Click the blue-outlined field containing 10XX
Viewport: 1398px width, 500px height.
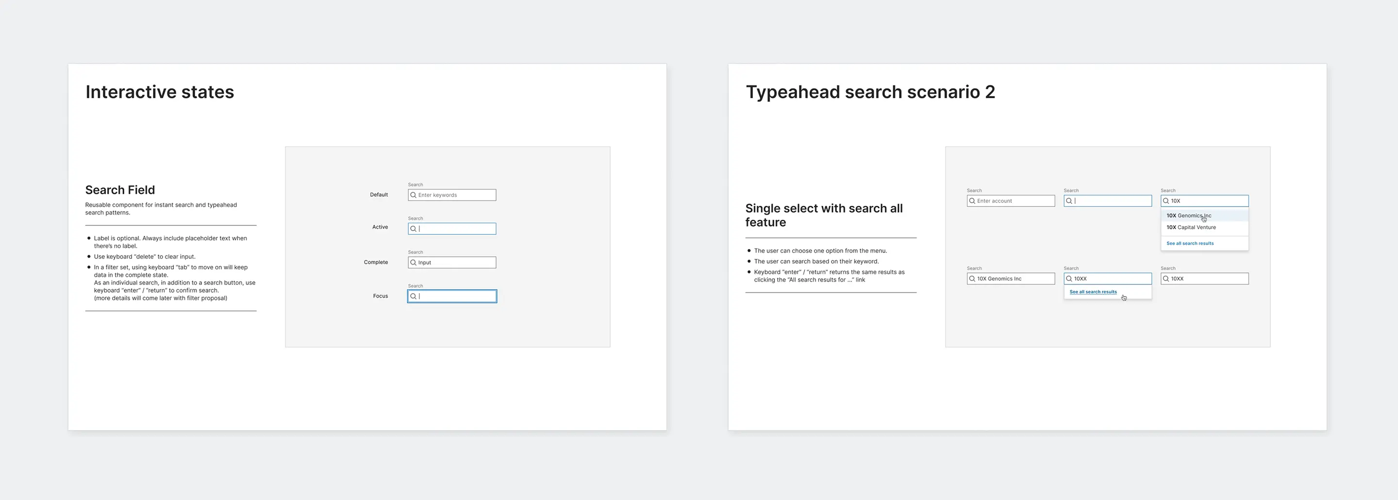(1108, 279)
